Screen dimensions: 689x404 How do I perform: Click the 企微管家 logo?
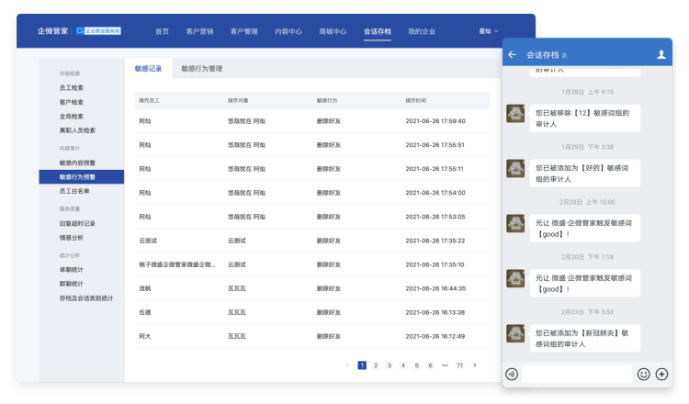[52, 30]
